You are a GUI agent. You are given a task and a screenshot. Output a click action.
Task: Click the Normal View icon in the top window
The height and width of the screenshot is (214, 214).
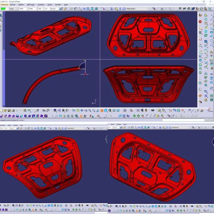pyautogui.click(x=98, y=110)
